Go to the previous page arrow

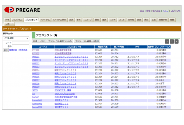pyautogui.click(x=167, y=41)
